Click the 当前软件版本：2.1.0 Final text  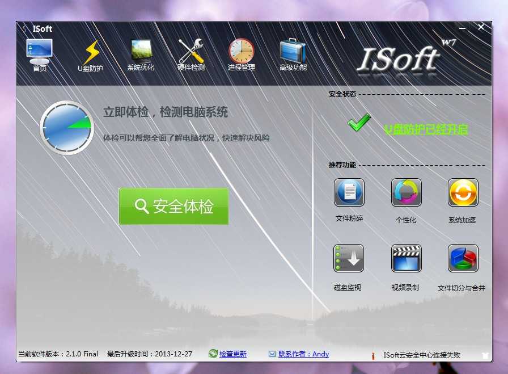click(58, 354)
